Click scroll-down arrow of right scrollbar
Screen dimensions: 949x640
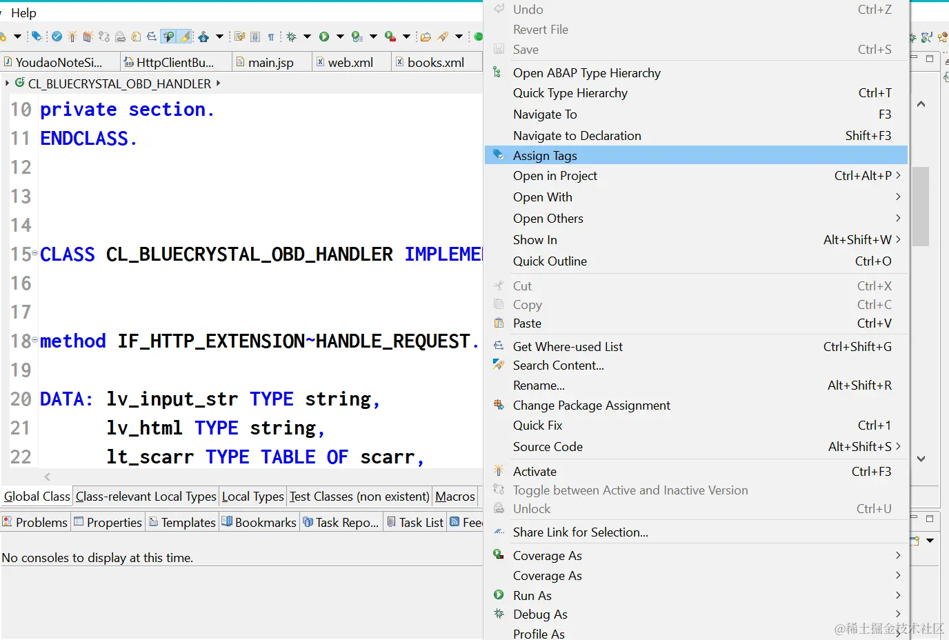[x=921, y=458]
